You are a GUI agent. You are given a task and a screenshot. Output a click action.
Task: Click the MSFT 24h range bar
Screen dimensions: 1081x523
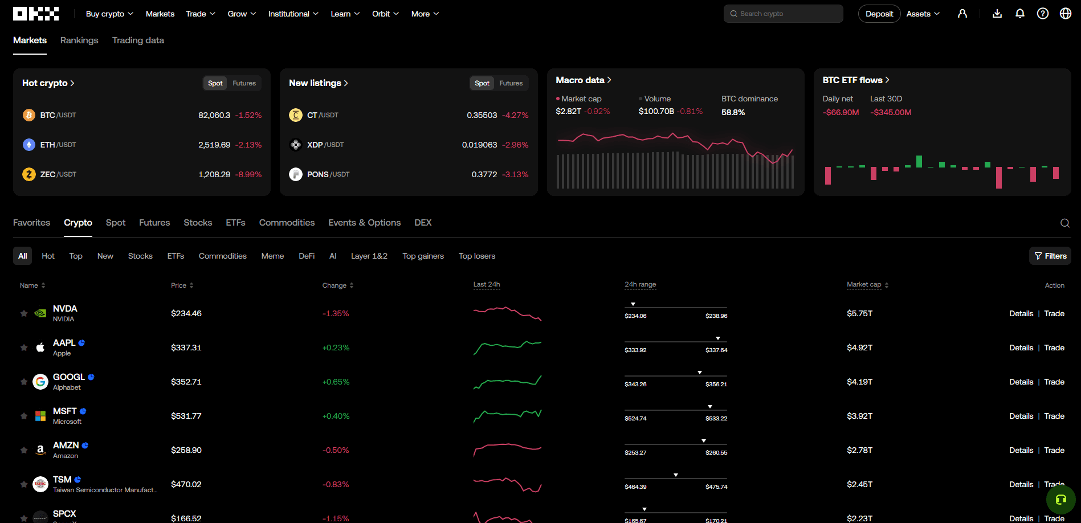[676, 410]
